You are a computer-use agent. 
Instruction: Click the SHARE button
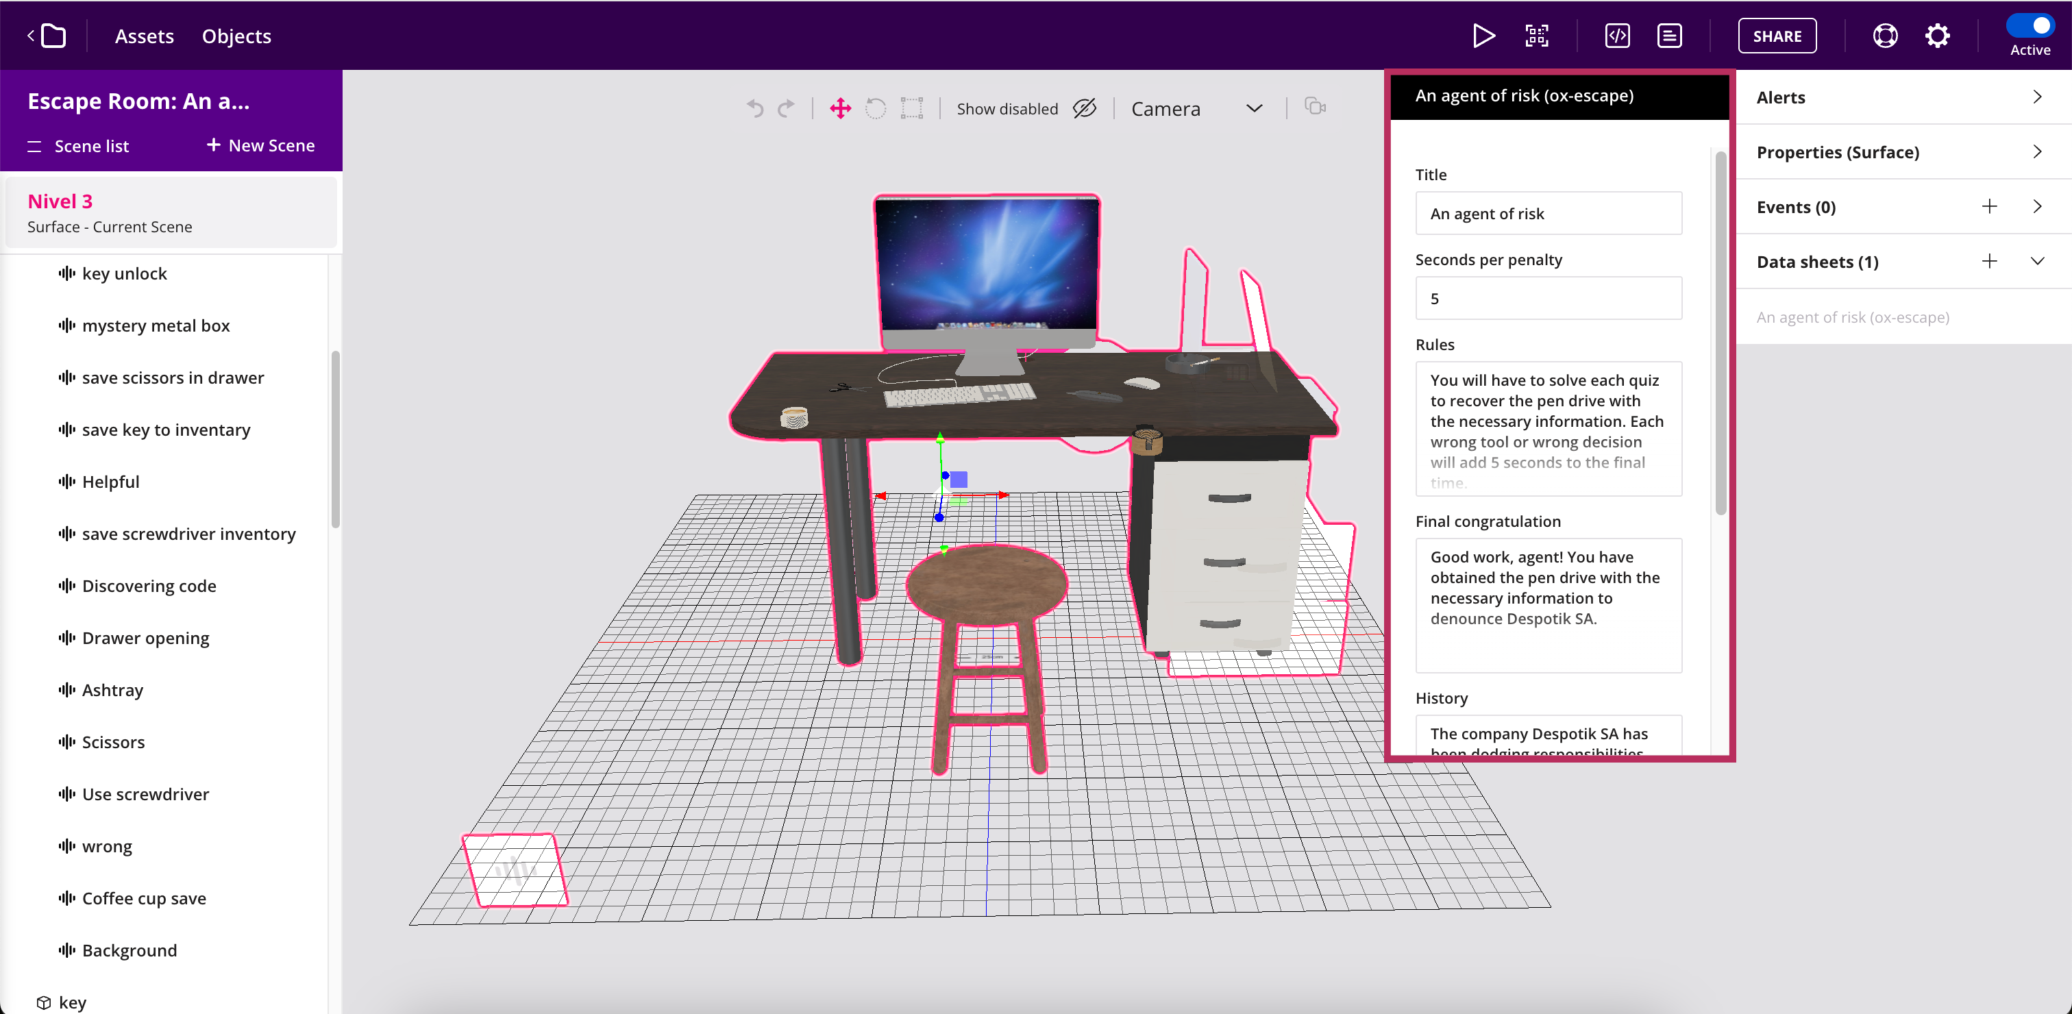pos(1777,36)
